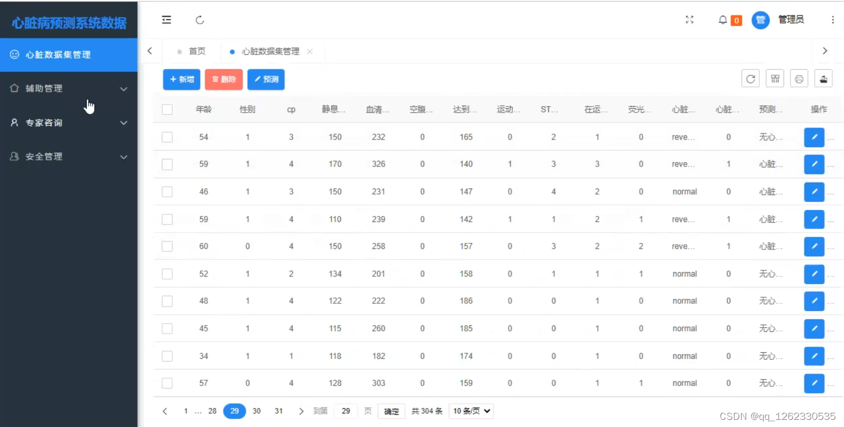Click the cp column header
844x427 pixels.
291,109
